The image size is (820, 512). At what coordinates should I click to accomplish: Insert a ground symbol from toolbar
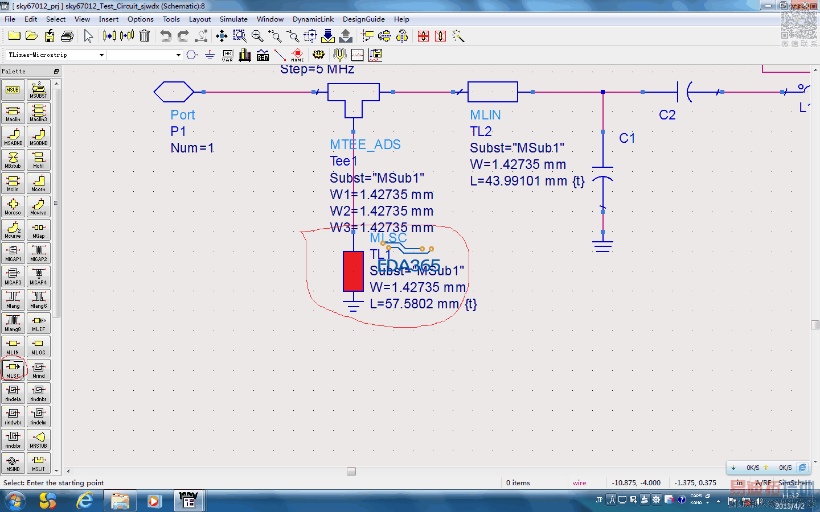pyautogui.click(x=210, y=55)
